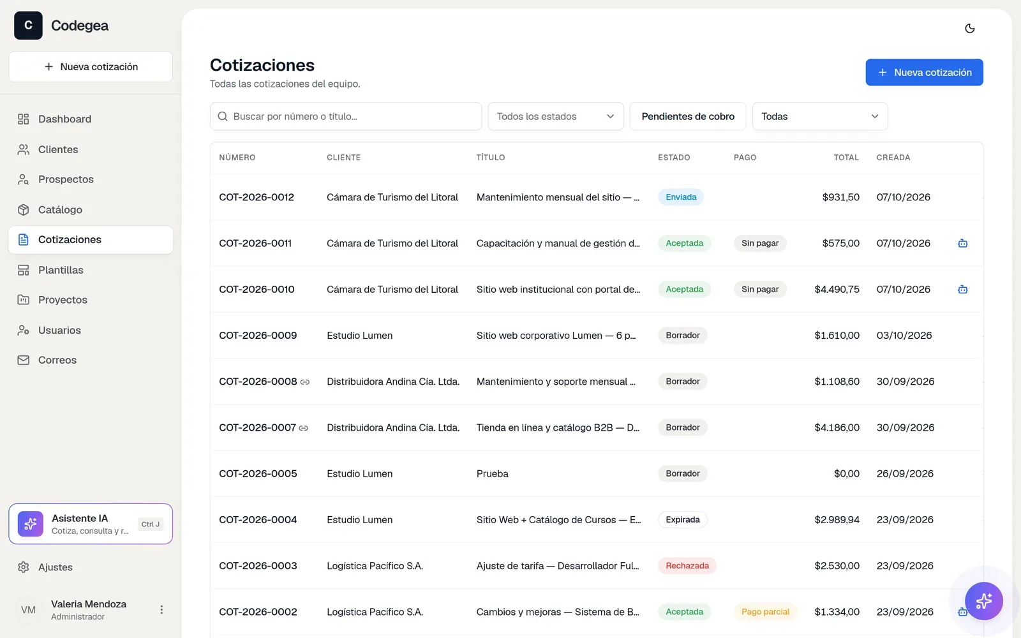Switch to Proyectos section
1021x638 pixels.
91,300
